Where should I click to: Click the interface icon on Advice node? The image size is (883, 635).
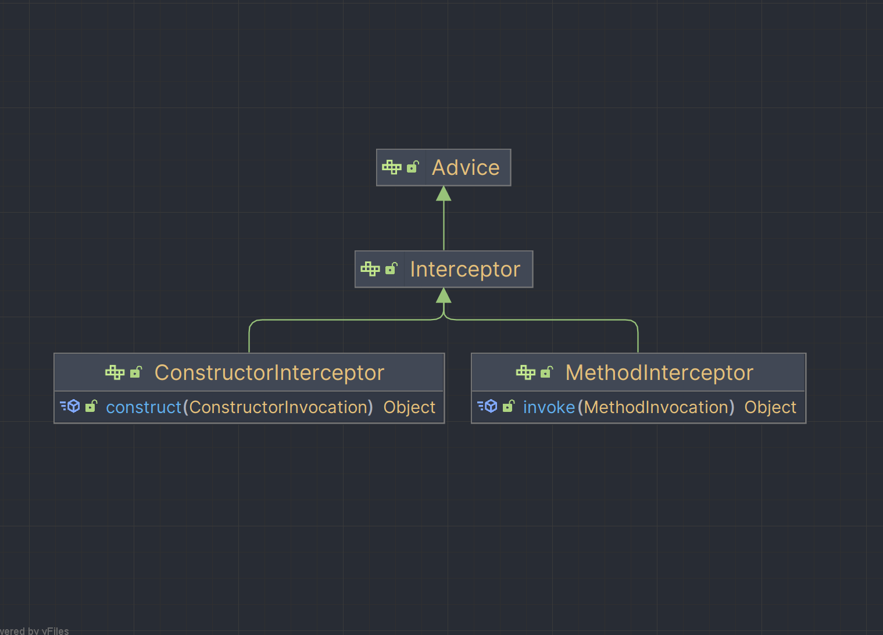point(391,168)
